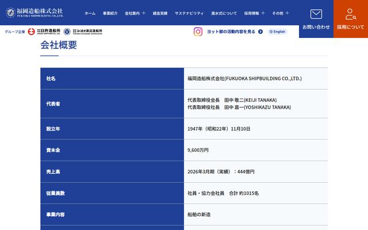This screenshot has width=368, height=230.
Task: Select the 資本金 row header
Action: click(x=112, y=150)
